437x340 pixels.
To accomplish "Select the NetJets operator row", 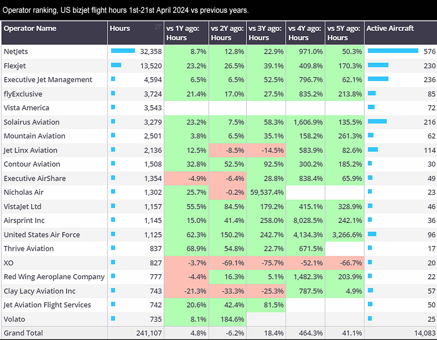I will tap(55, 51).
